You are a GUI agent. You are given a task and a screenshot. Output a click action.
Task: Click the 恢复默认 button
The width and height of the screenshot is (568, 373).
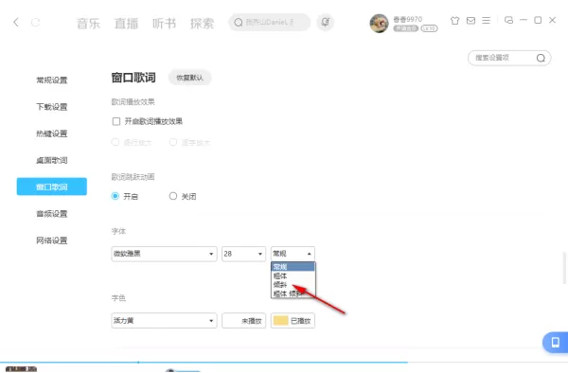(x=190, y=78)
